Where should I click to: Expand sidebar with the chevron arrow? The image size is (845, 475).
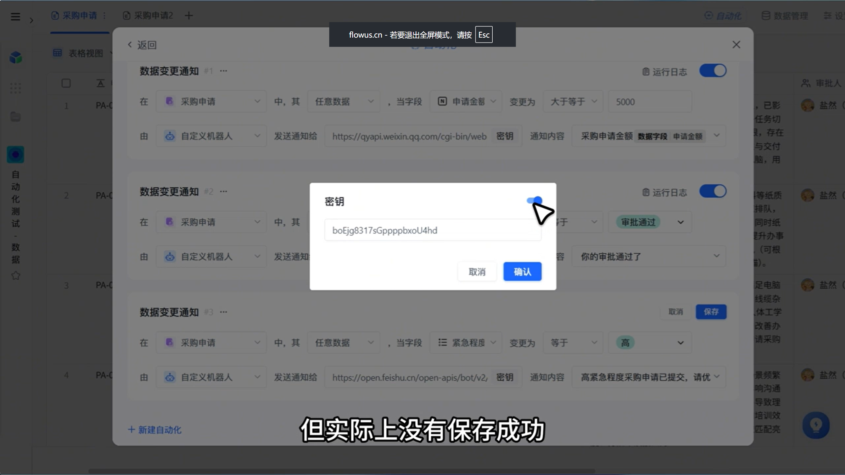tap(31, 20)
